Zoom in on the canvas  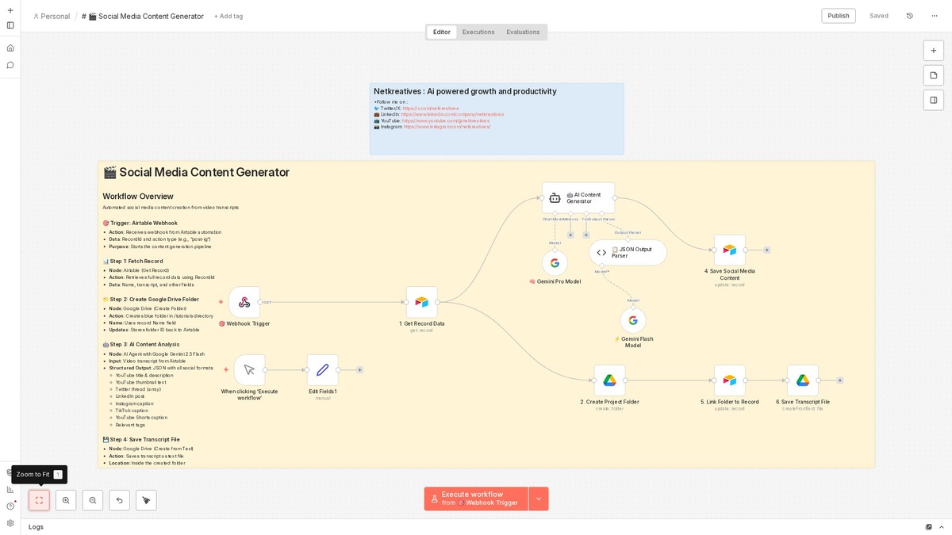[x=66, y=500]
